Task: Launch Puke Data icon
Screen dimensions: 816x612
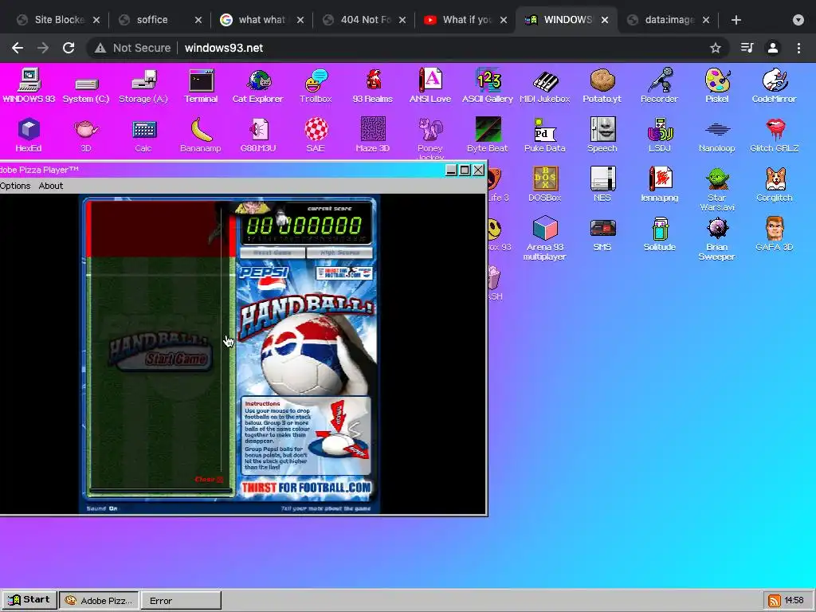Action: pyautogui.click(x=545, y=135)
